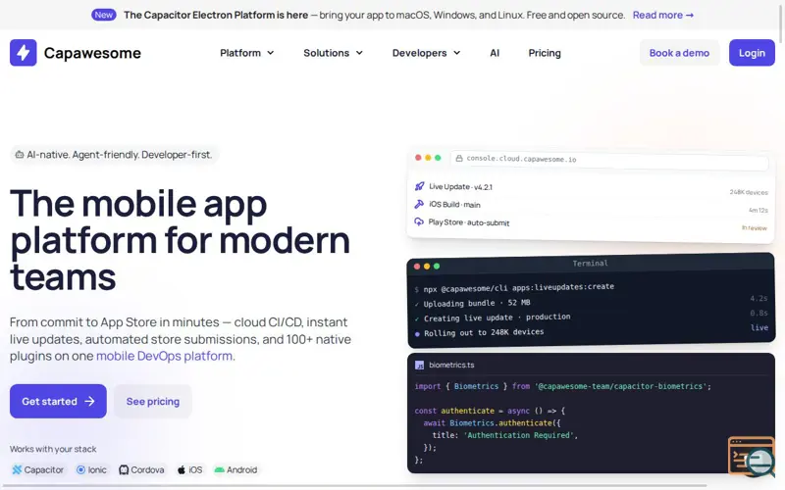Click the Authentication Required string in code
Screen dimensions: 785x490
coord(518,435)
